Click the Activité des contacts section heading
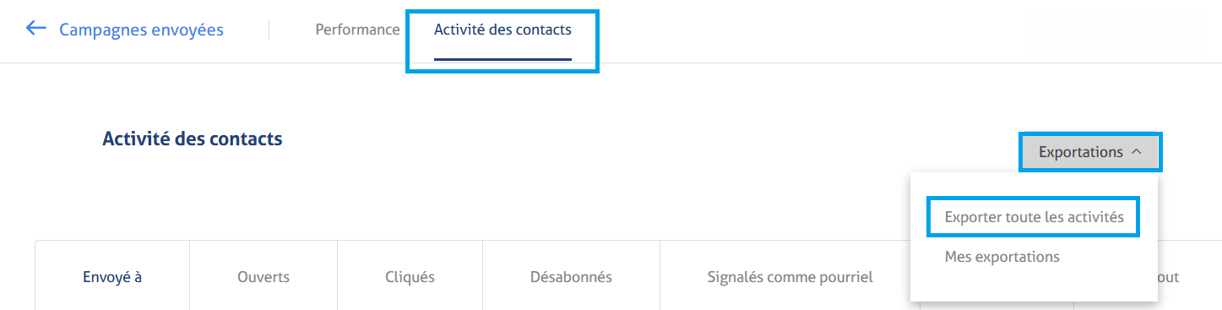 193,139
